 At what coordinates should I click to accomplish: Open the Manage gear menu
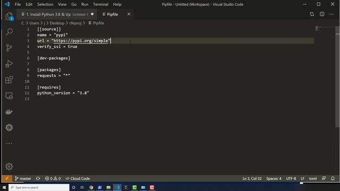point(9,166)
